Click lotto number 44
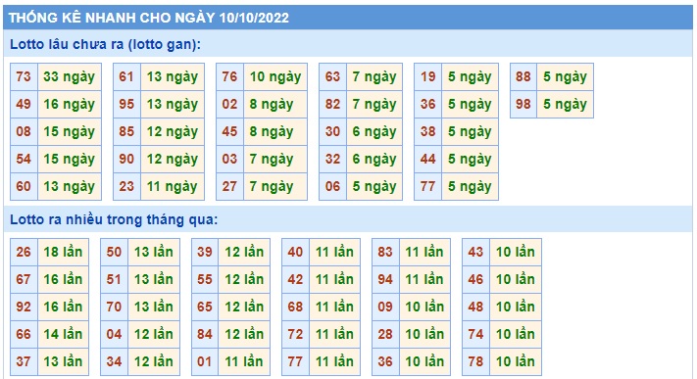The image size is (697, 379). (x=428, y=159)
